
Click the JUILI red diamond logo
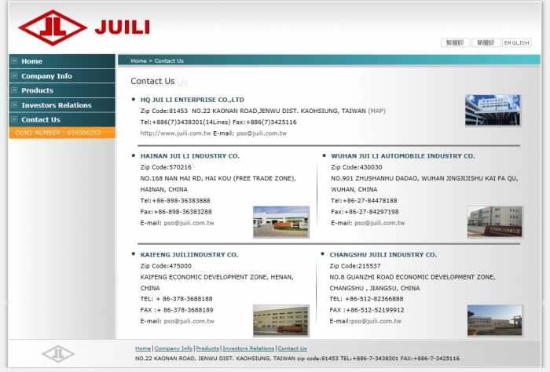tap(53, 27)
